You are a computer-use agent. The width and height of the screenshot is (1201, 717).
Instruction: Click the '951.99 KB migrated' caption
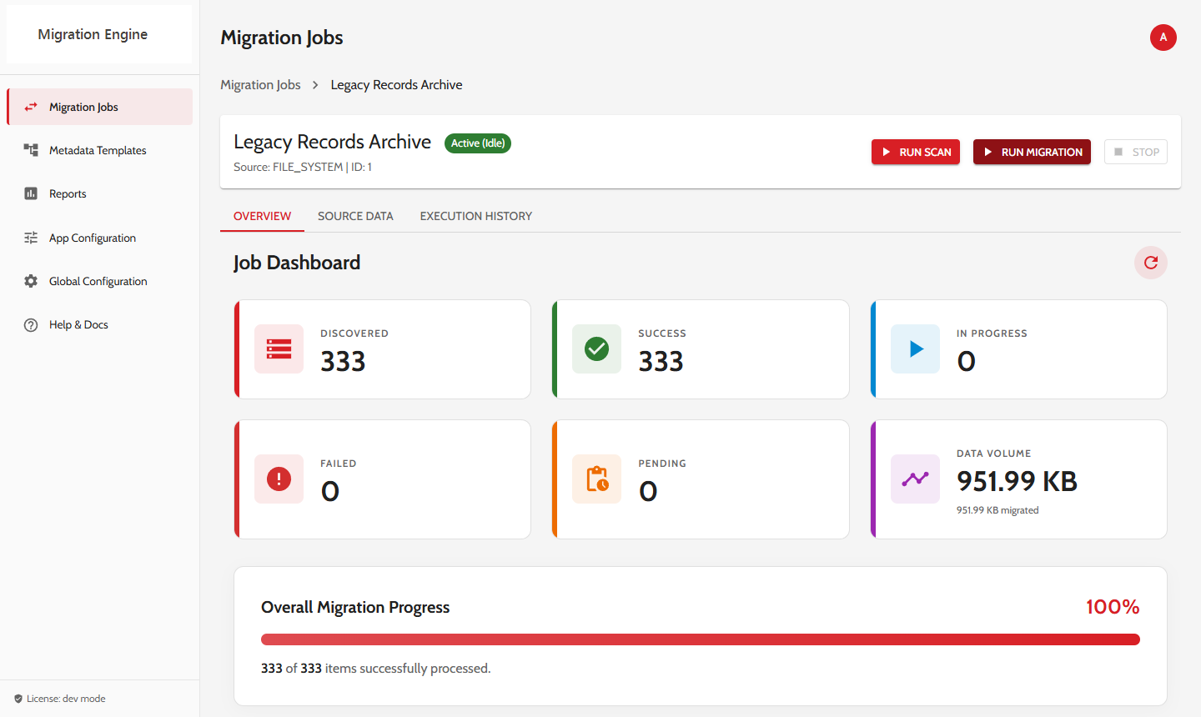click(997, 510)
